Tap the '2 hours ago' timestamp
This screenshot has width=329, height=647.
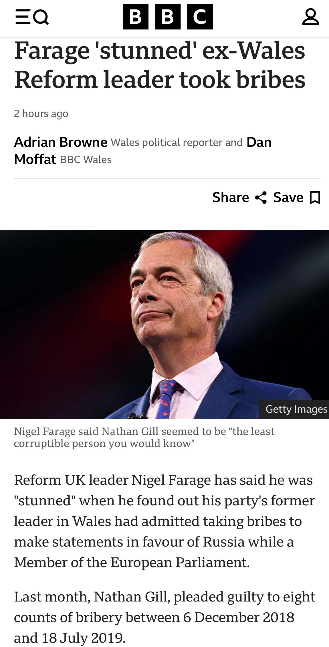pos(41,114)
